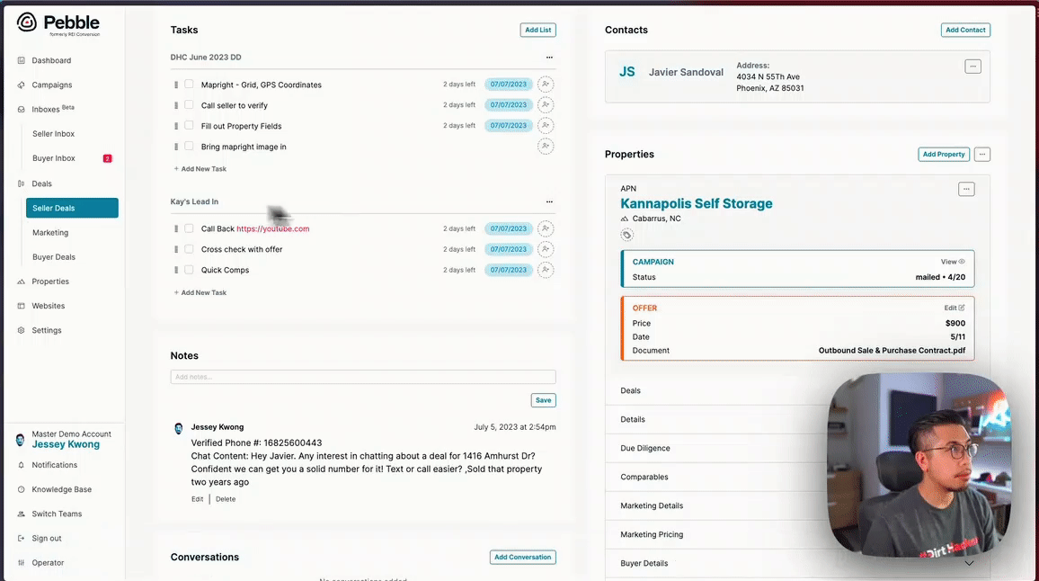The image size is (1039, 581).
Task: Open Kay's Lead In list options menu
Action: point(549,201)
